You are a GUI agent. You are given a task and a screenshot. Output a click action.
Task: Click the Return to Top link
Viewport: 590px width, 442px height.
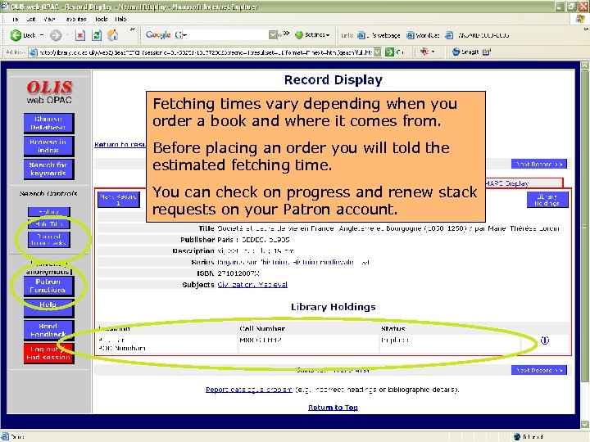point(333,408)
